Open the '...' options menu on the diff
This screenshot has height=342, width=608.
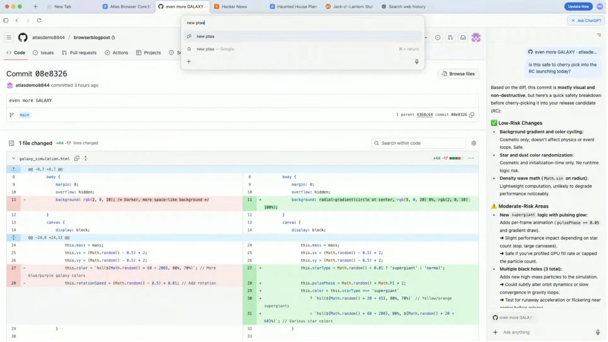(x=471, y=158)
